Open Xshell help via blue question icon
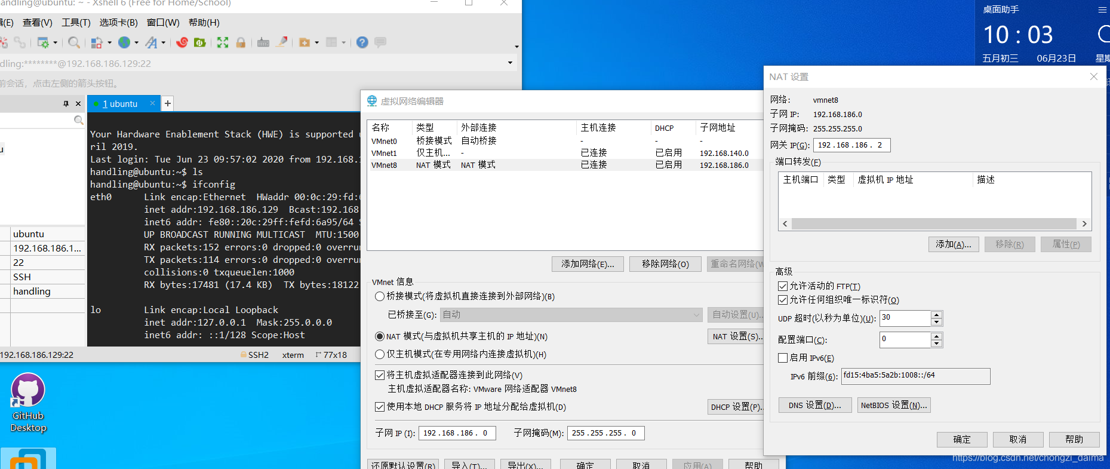This screenshot has height=469, width=1110. point(362,42)
